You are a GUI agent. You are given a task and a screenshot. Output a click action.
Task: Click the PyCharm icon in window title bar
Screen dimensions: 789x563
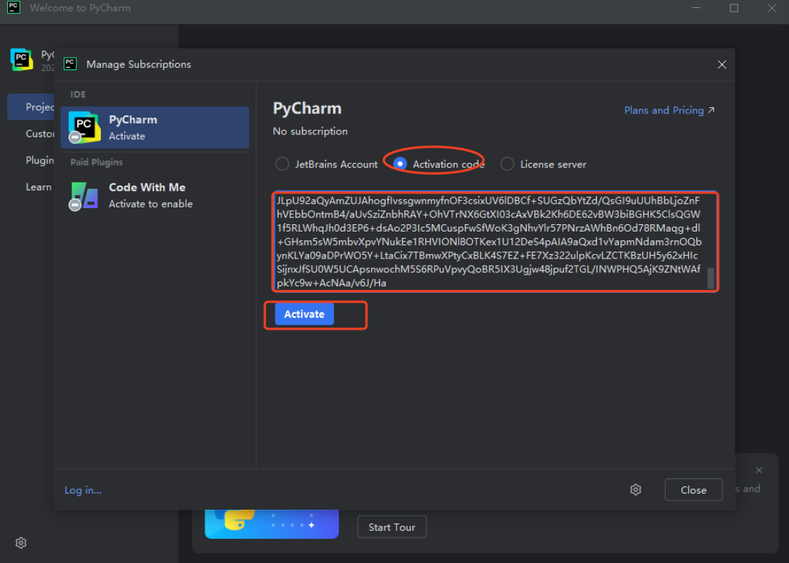point(14,7)
